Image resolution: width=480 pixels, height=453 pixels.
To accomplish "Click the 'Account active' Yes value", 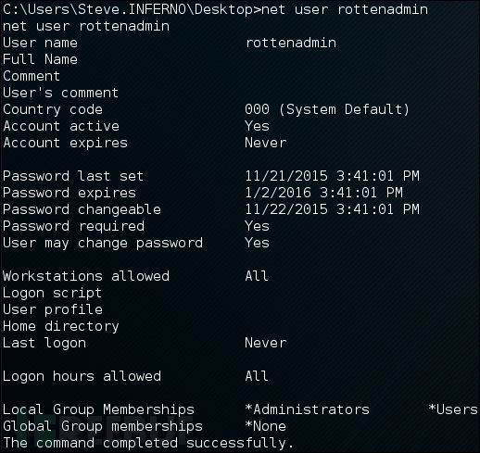I will click(257, 126).
